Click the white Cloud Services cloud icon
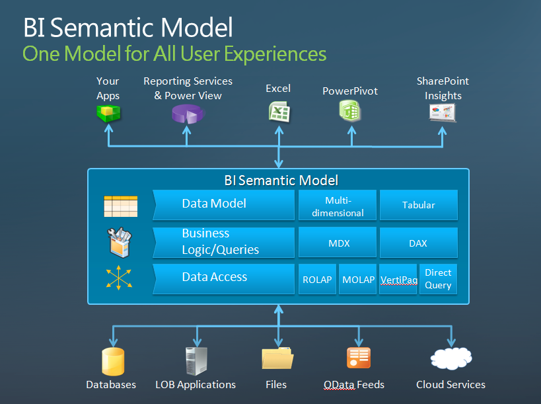Screen dimensions: 541x404 (x=451, y=358)
